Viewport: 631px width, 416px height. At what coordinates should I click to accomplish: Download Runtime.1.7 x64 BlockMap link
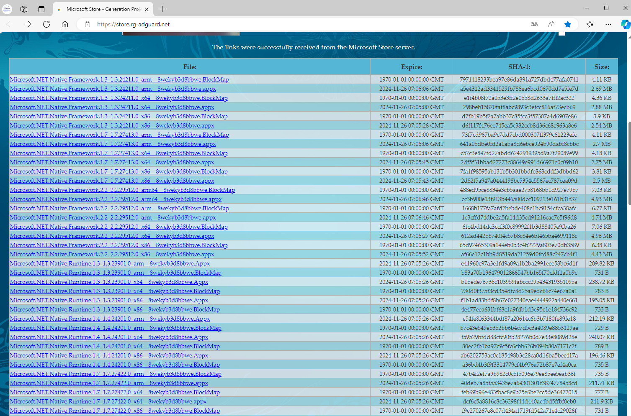(x=115, y=392)
